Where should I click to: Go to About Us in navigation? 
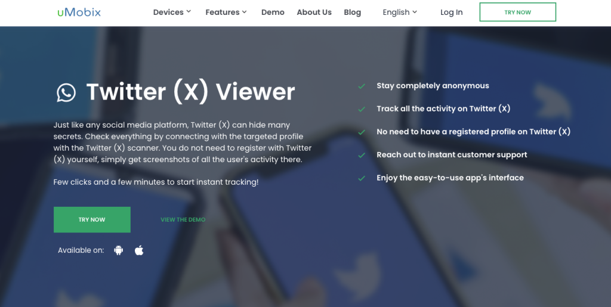(x=314, y=12)
